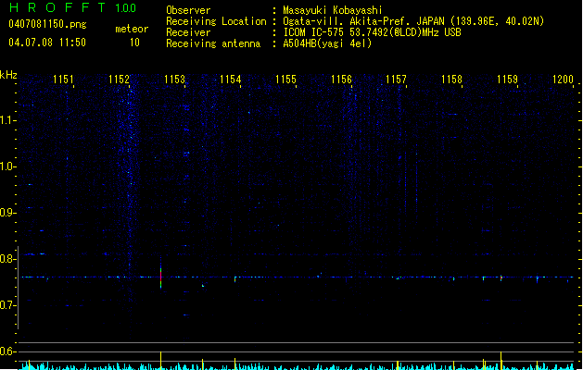This screenshot has width=583, height=370.
Task: Click frequency axis label 0.6
Action: pyautogui.click(x=7, y=351)
